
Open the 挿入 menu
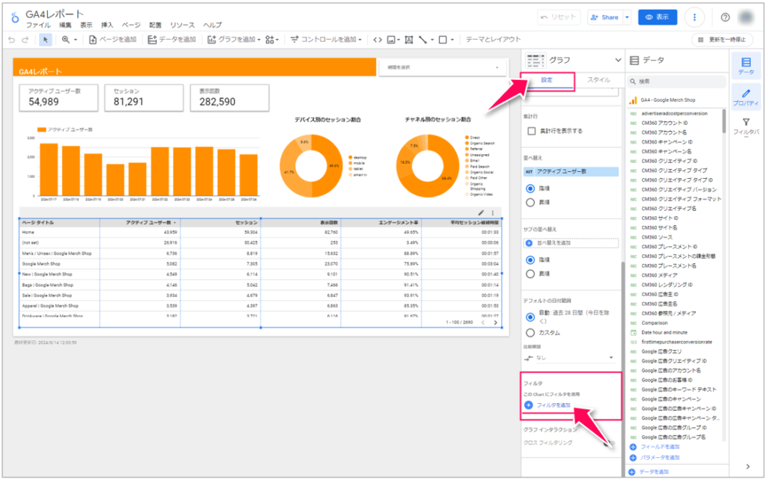[106, 25]
